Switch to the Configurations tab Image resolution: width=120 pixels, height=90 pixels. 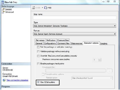[x=50, y=43]
